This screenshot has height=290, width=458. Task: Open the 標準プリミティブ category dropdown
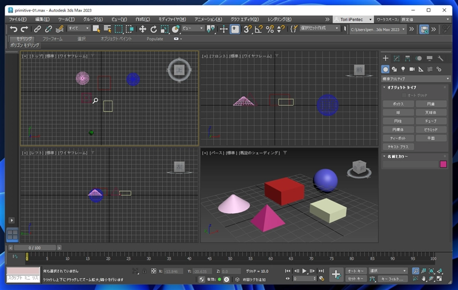tap(416, 79)
